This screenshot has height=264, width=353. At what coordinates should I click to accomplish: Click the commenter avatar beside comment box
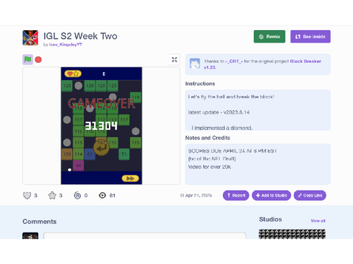coord(30,235)
